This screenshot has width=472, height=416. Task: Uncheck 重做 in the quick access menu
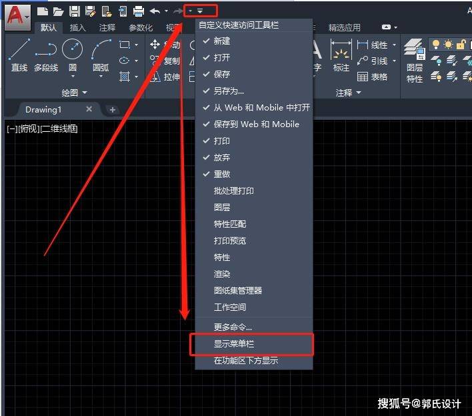[x=254, y=174]
